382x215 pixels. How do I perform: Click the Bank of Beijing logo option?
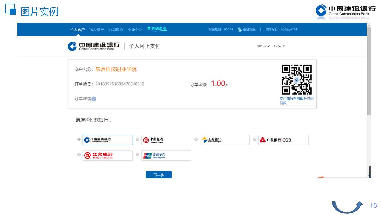pos(108,155)
